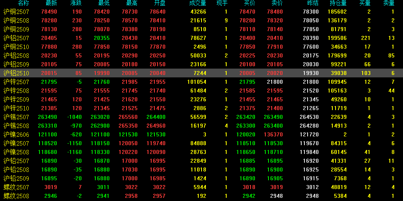Select the 沪铜2510 contract name
This screenshot has height=201, width=403.
click(16, 47)
